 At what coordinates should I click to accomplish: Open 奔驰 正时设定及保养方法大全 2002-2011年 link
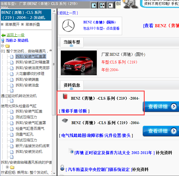point(114,153)
